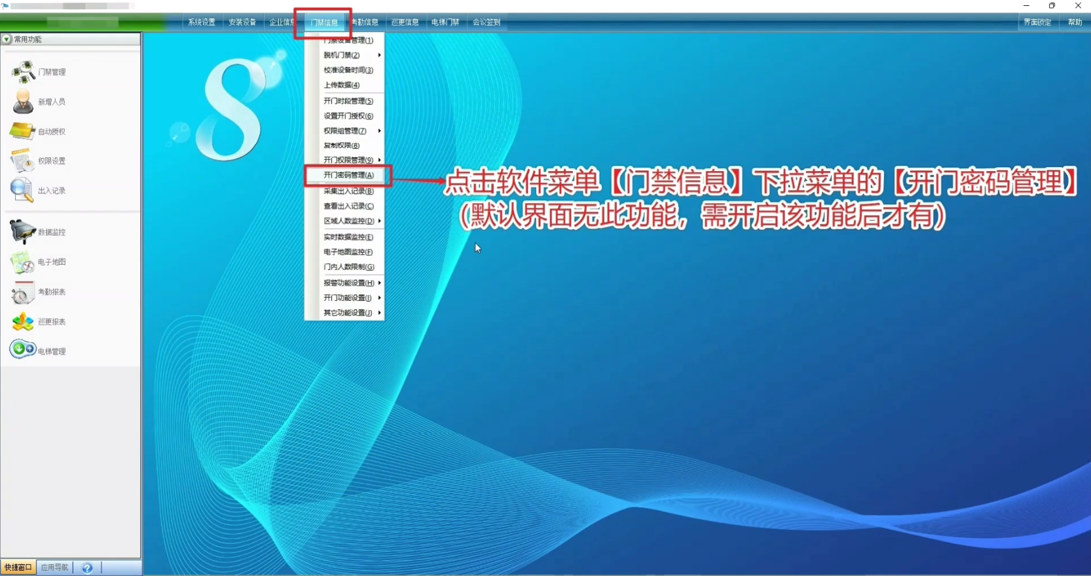The image size is (1091, 576).
Task: Open 出入记录 magnifier icon
Action: (22, 190)
